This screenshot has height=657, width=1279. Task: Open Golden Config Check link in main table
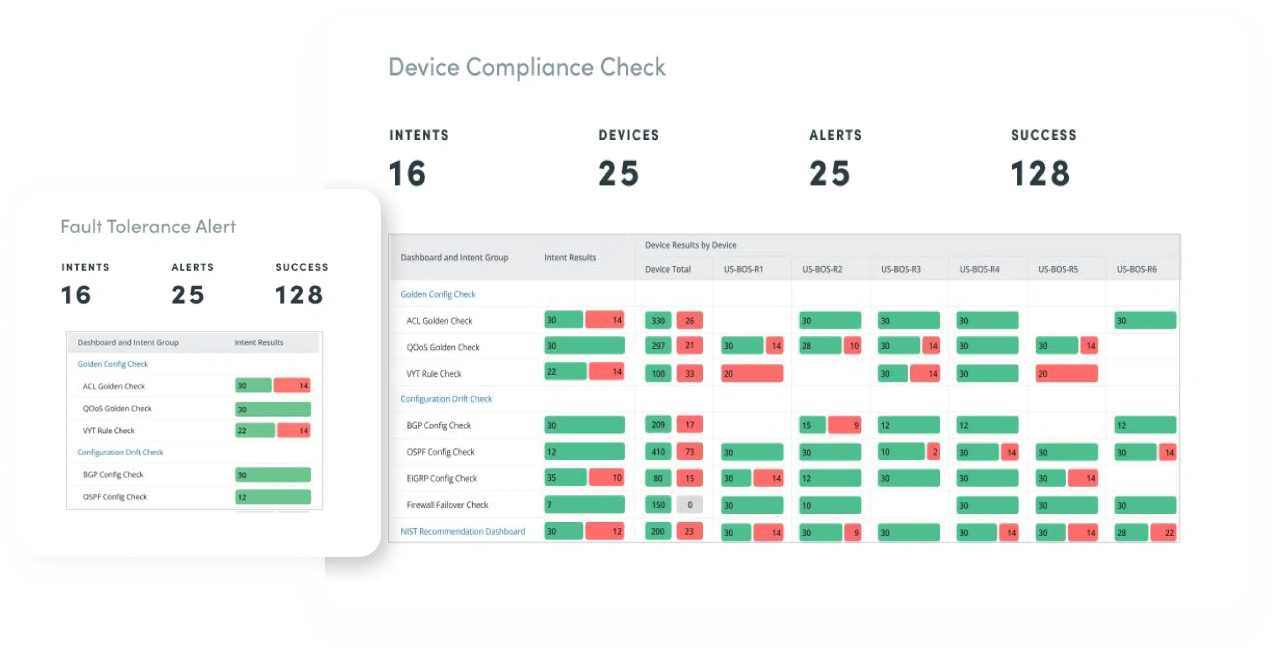pos(438,294)
